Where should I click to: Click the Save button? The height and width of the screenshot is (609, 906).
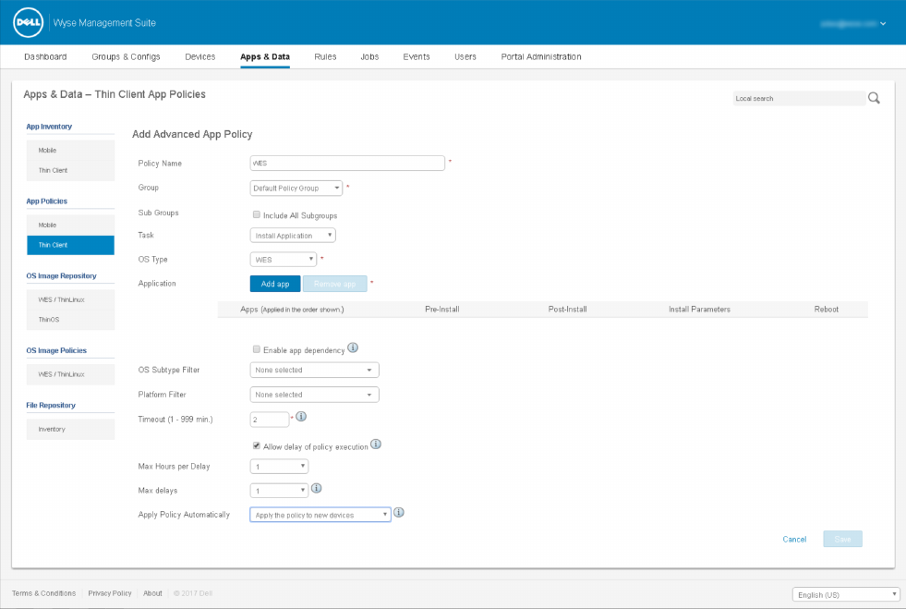pos(842,539)
